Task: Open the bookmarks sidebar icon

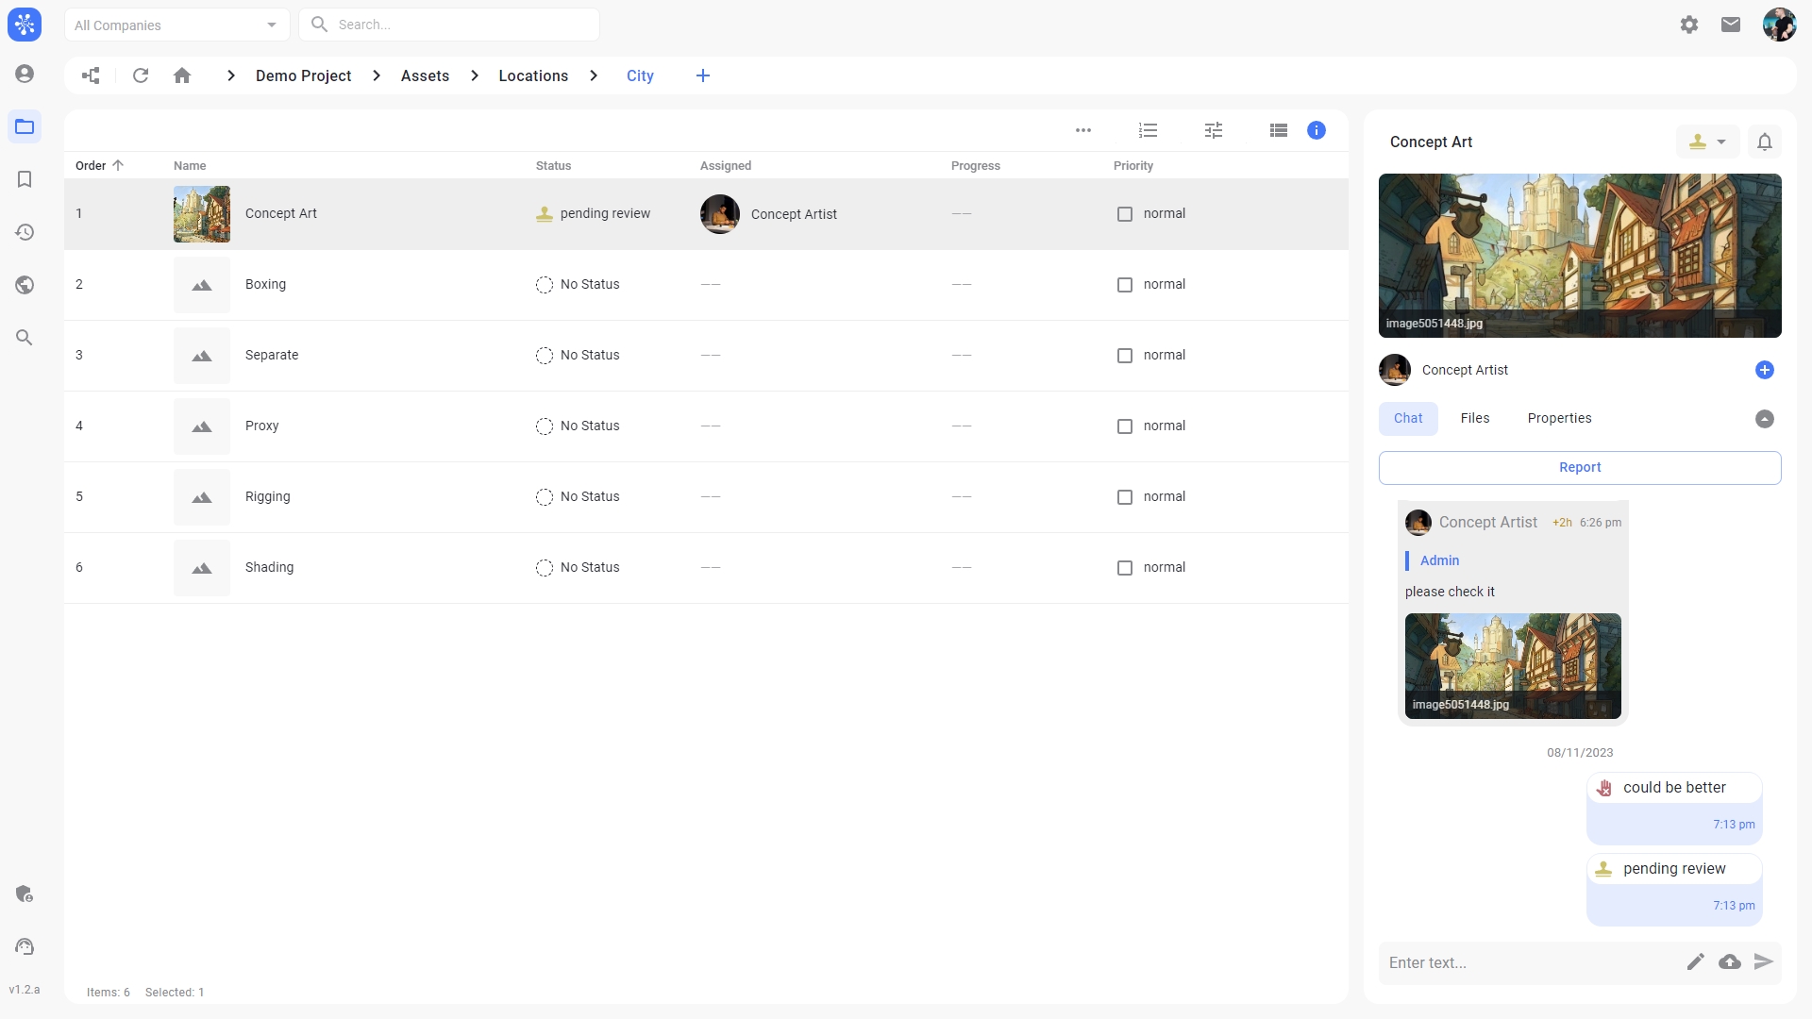Action: 25,179
